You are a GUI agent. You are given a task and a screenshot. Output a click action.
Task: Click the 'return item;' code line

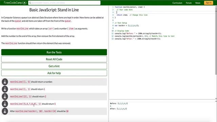pos(132,15)
